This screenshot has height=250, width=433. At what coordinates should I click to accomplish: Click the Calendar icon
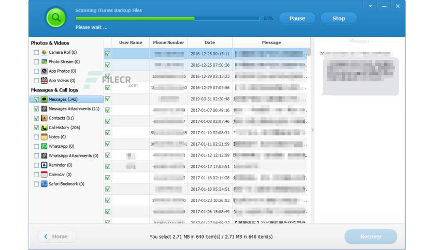pyautogui.click(x=44, y=174)
